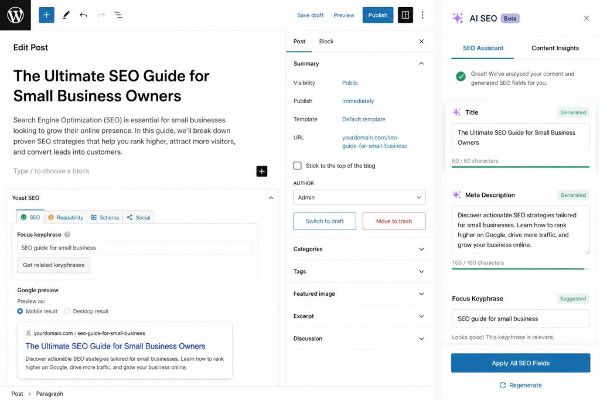Open the Content Insights tab
600x400 pixels.
tap(555, 48)
